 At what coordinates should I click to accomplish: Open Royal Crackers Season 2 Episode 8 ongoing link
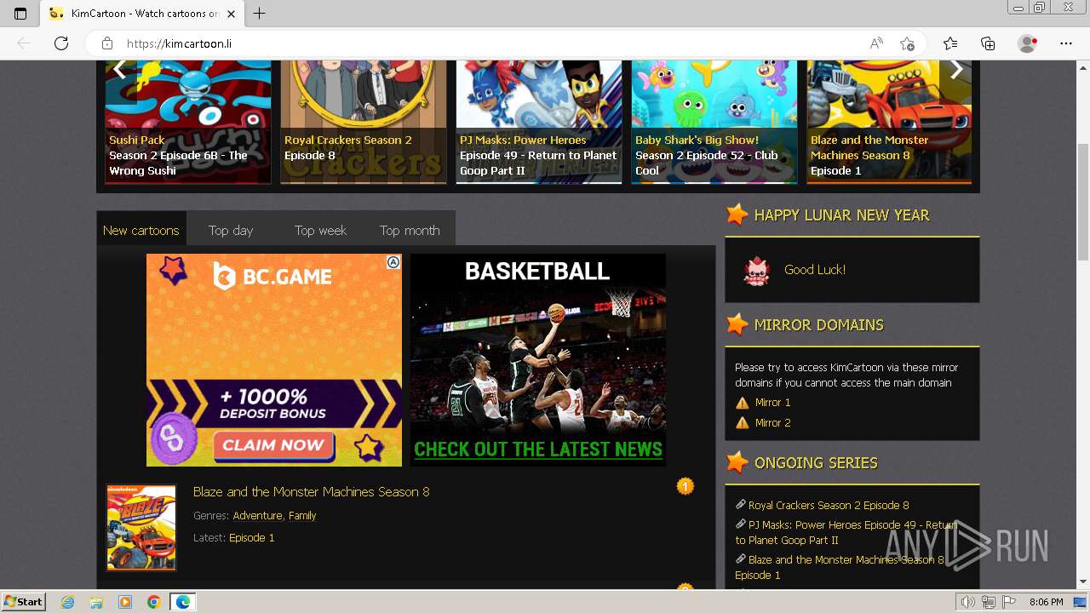point(829,505)
